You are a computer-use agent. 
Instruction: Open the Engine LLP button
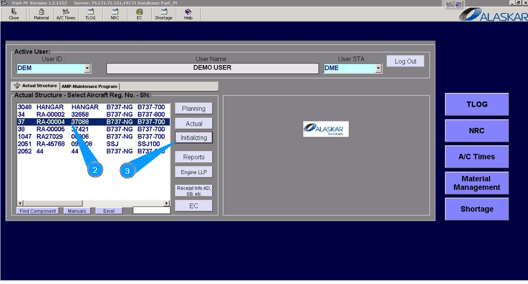(x=194, y=172)
